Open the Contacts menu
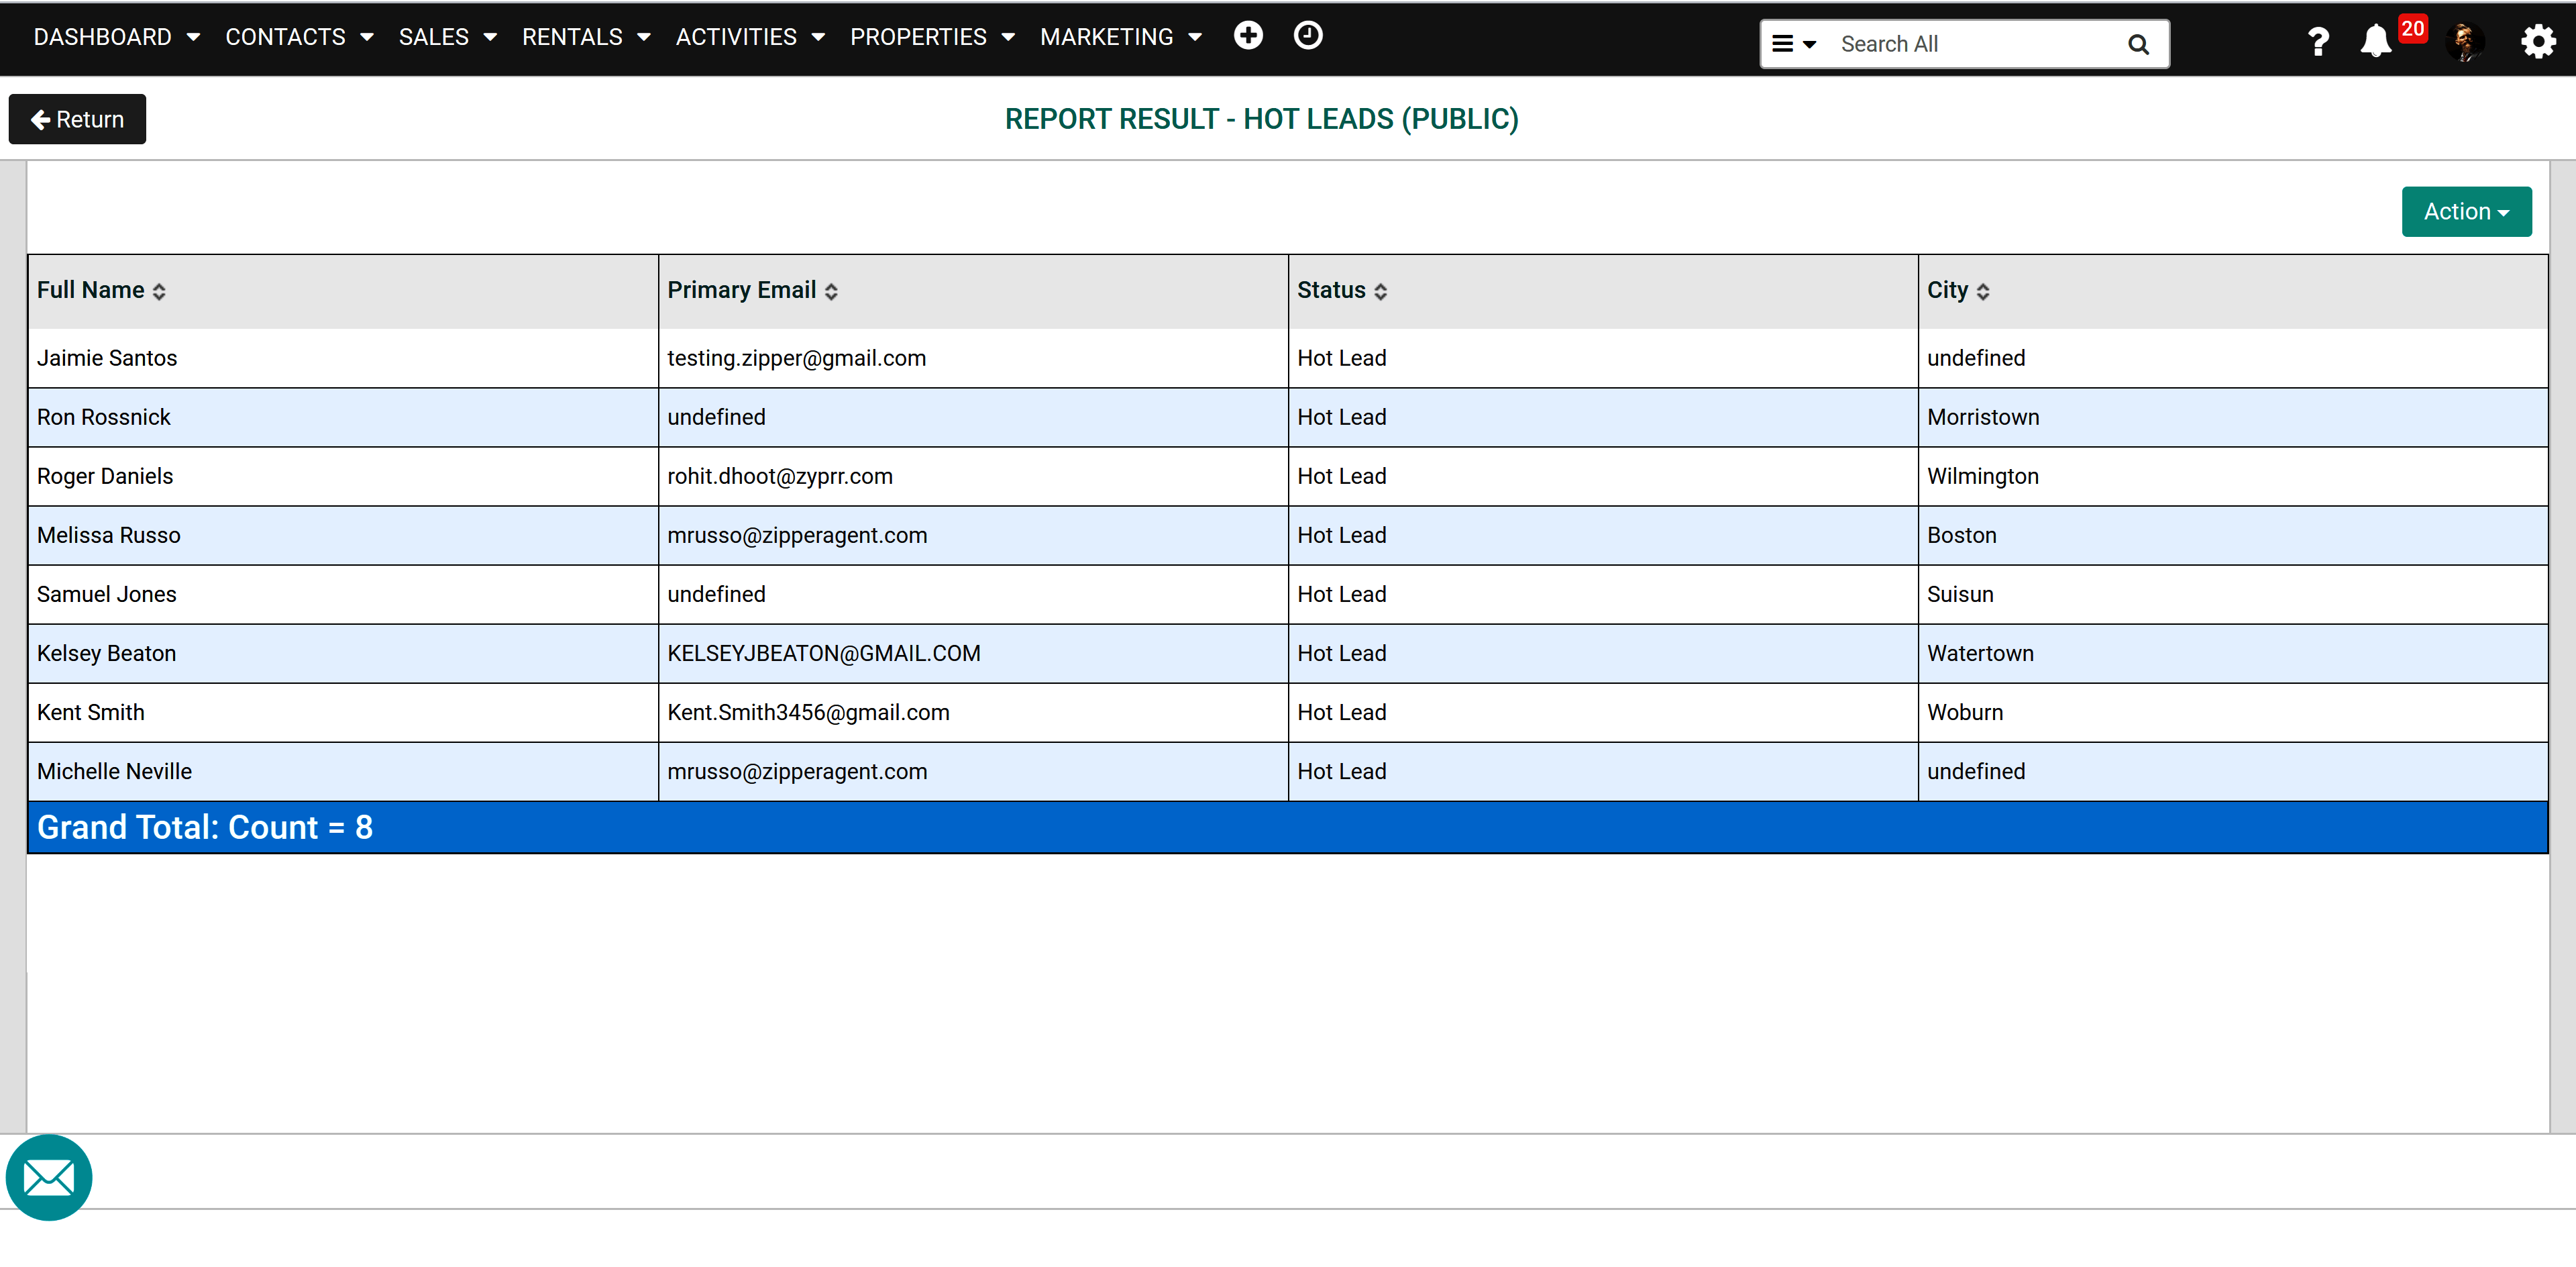 point(298,37)
